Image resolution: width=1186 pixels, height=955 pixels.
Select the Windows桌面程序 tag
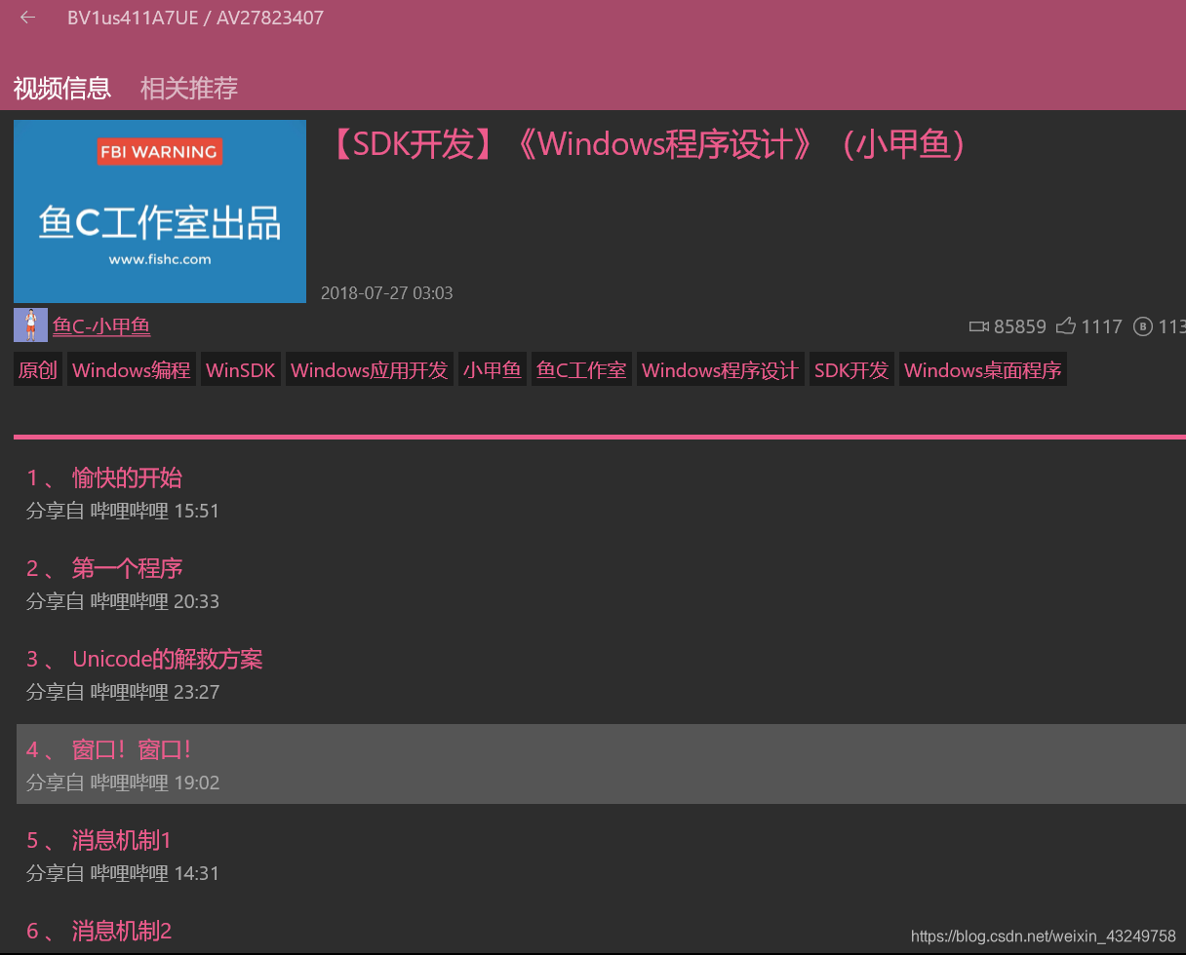pos(983,370)
